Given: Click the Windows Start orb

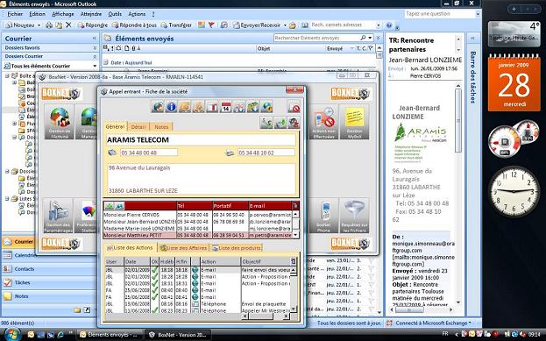Looking at the screenshot, I should [x=12, y=334].
